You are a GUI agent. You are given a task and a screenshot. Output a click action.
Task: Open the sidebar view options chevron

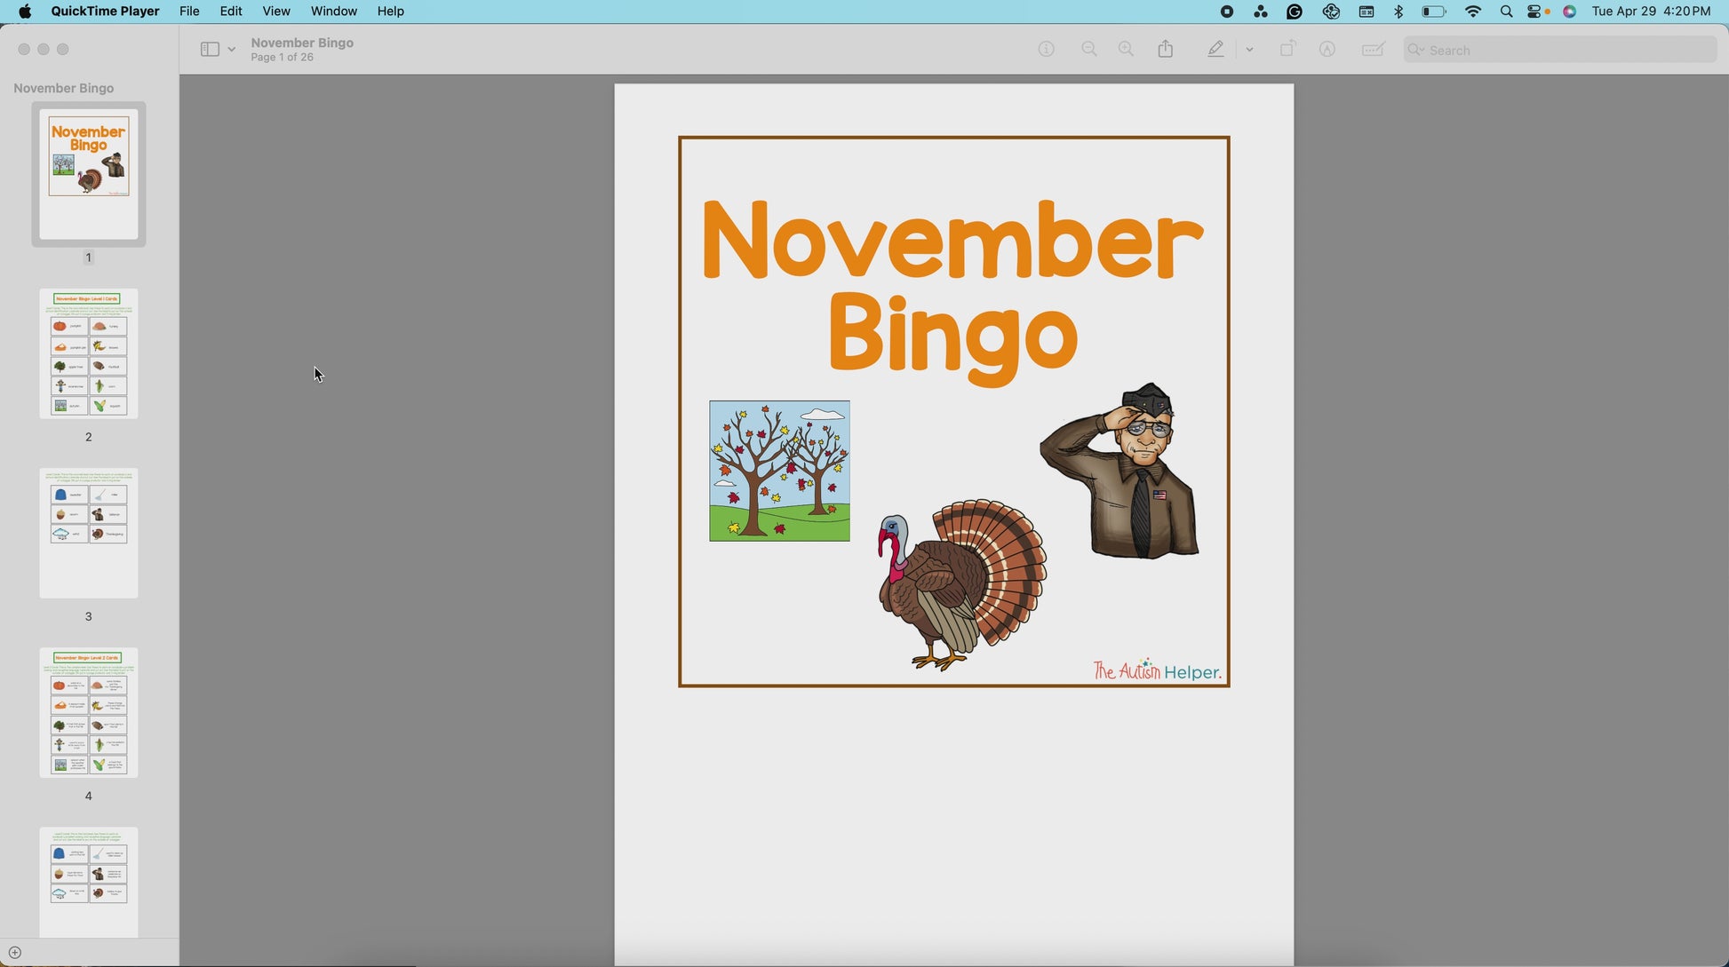232,50
